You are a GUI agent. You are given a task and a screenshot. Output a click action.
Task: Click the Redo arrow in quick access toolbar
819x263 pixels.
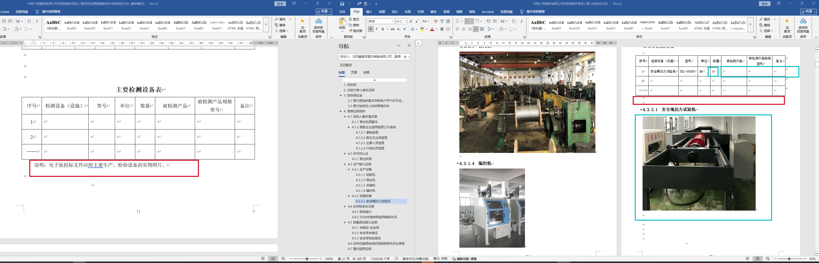pos(359,4)
